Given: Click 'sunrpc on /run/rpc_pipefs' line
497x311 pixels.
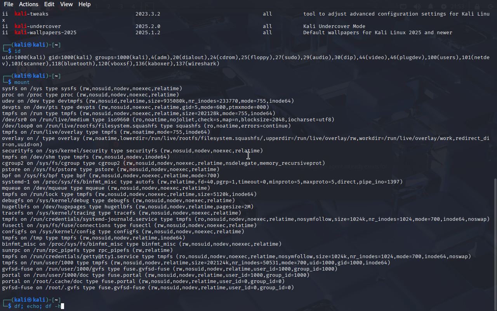Looking at the screenshot, I should click(87, 250).
